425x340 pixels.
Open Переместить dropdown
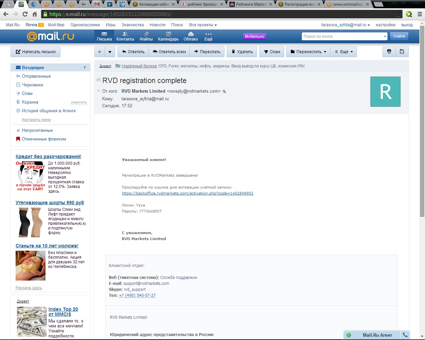(308, 51)
